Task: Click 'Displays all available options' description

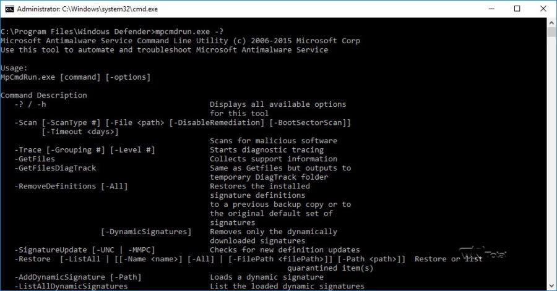Action: (278, 104)
